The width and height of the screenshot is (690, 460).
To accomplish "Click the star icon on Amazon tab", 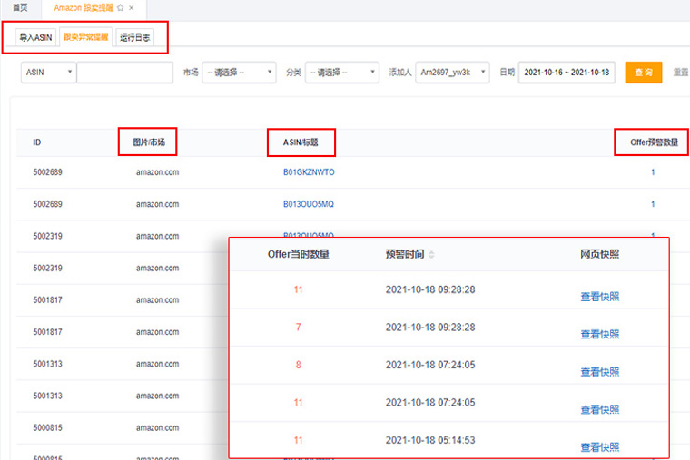I will [121, 8].
